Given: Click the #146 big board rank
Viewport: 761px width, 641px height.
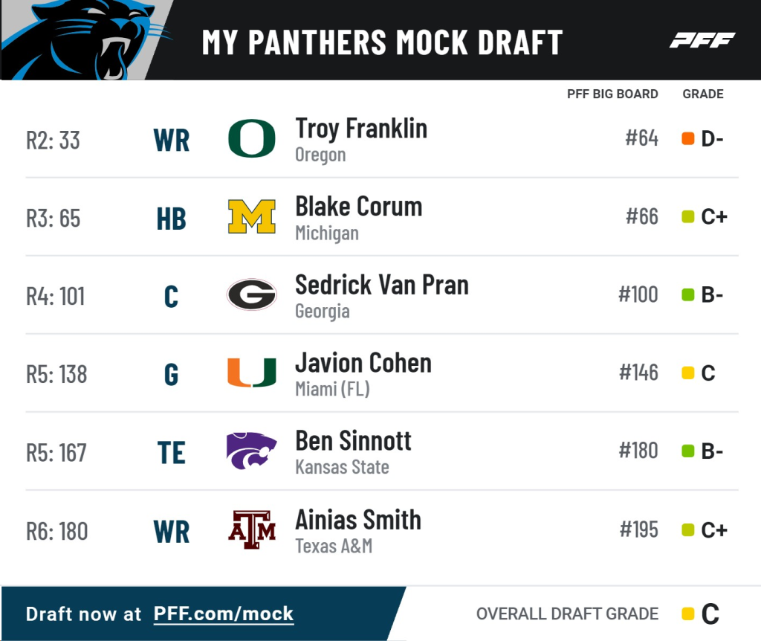Looking at the screenshot, I should (x=638, y=373).
